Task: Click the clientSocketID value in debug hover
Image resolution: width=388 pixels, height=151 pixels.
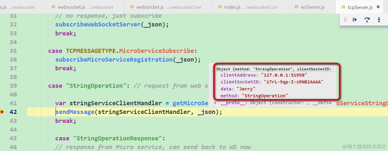Action: [293, 82]
